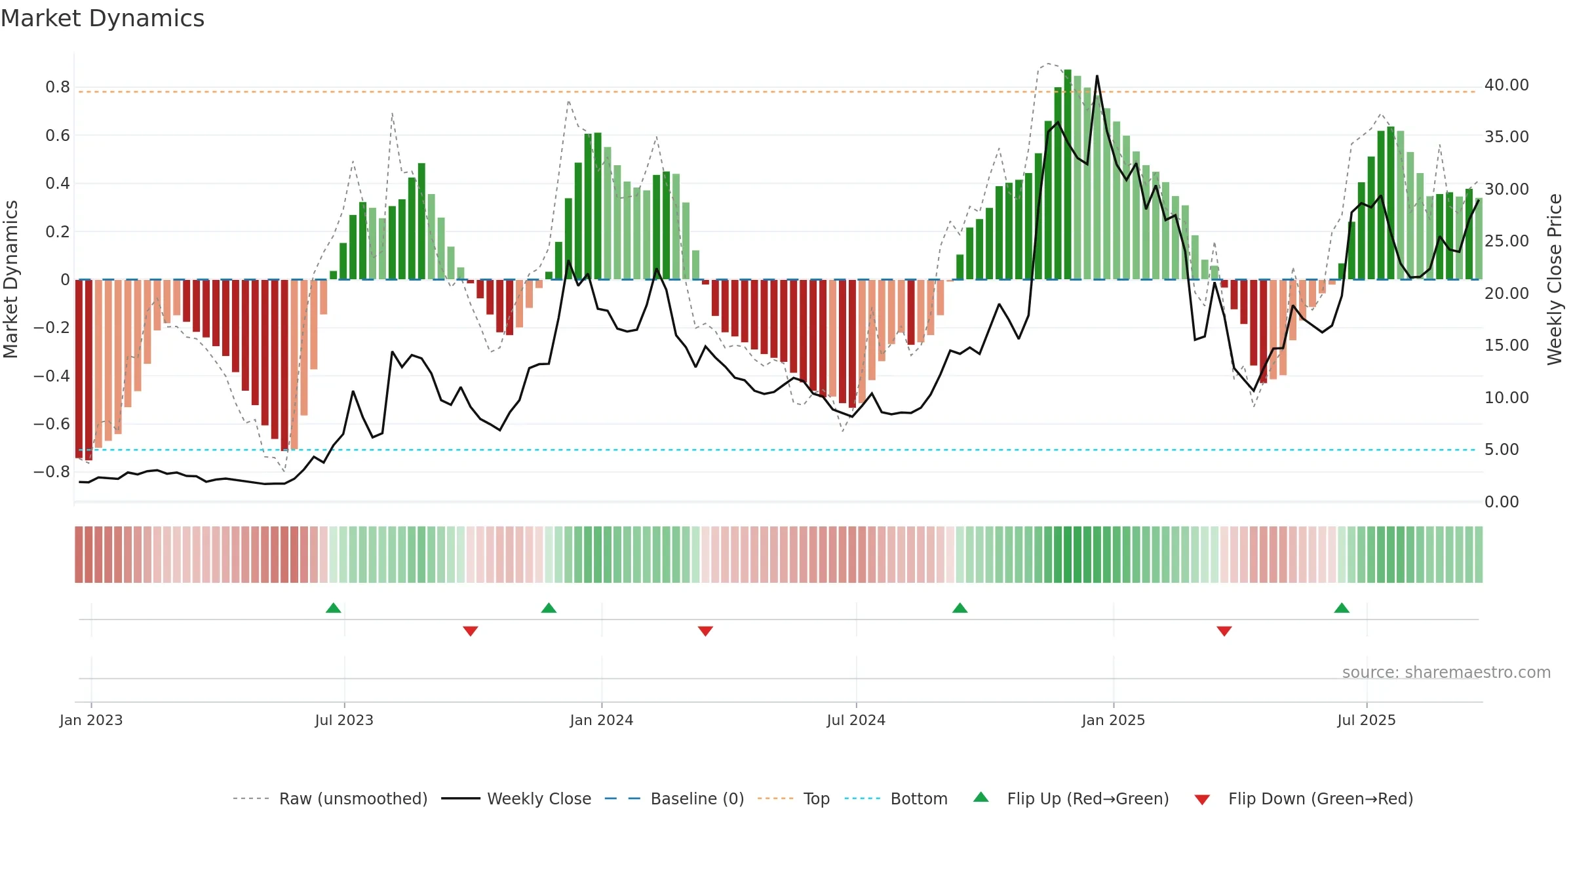The width and height of the screenshot is (1573, 885).
Task: Click the Weekly Close Price axis title
Action: tap(1555, 279)
